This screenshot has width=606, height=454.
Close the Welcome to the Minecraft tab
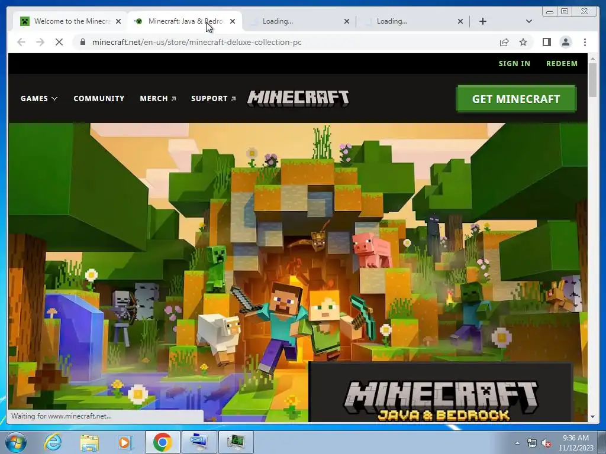118,21
